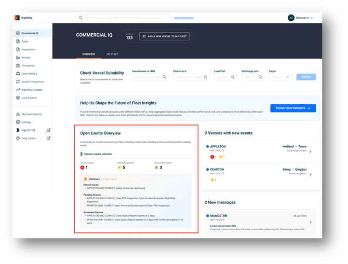Switch to the My Fleet tab

coord(112,54)
